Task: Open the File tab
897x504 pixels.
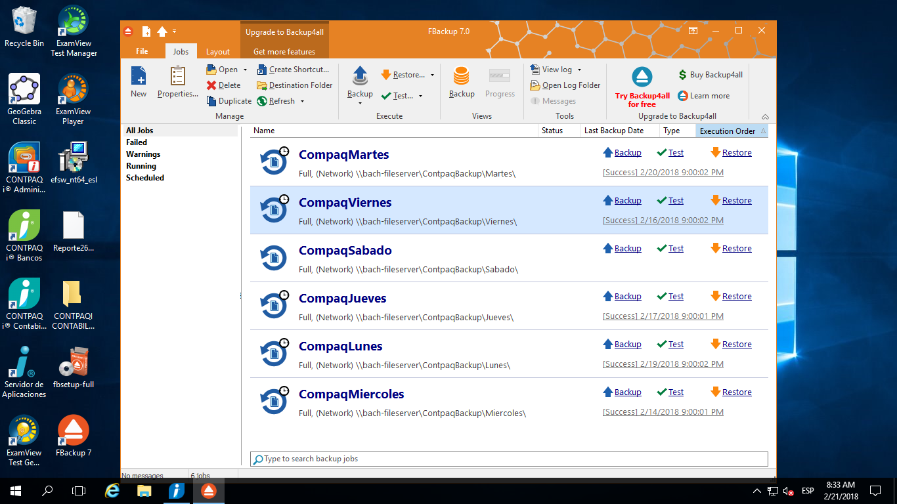Action: (142, 51)
